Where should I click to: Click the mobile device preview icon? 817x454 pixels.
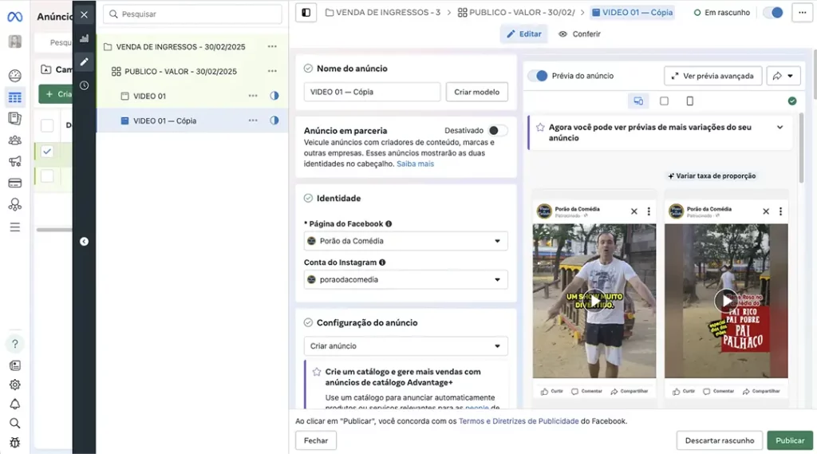pyautogui.click(x=690, y=101)
